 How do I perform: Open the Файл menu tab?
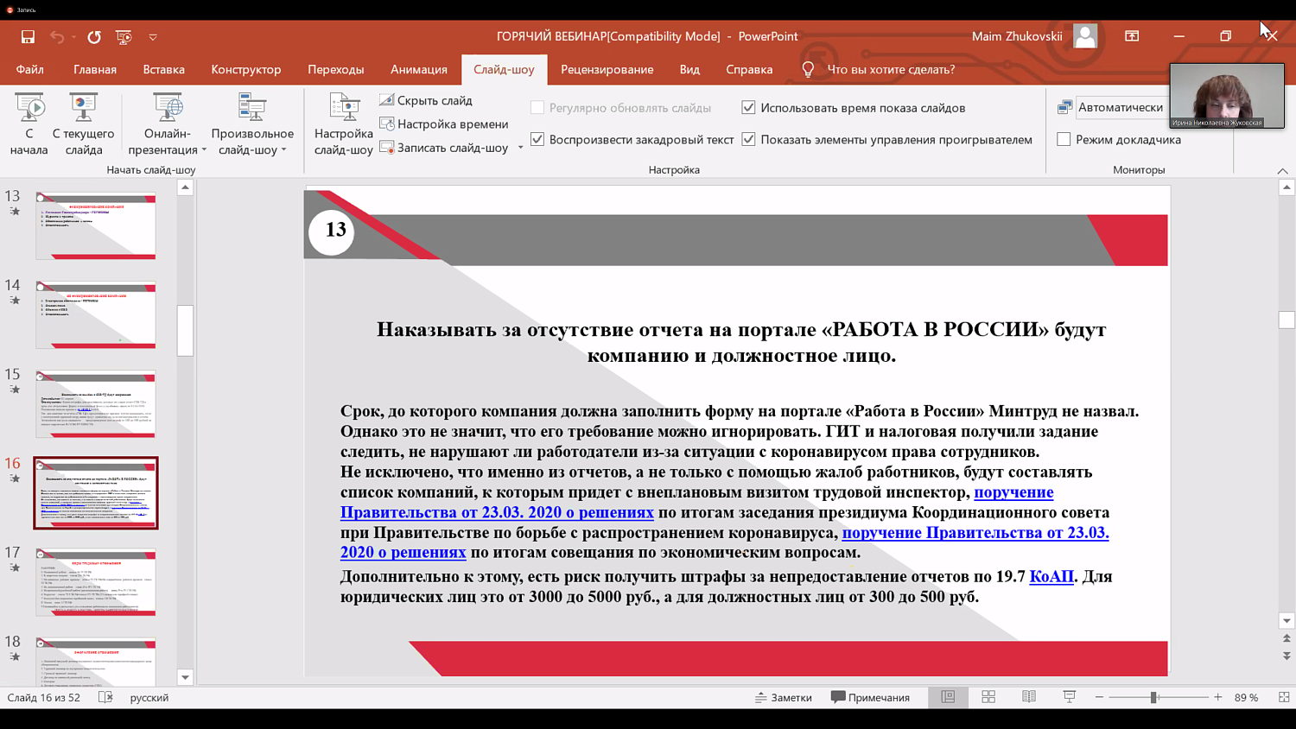point(29,69)
